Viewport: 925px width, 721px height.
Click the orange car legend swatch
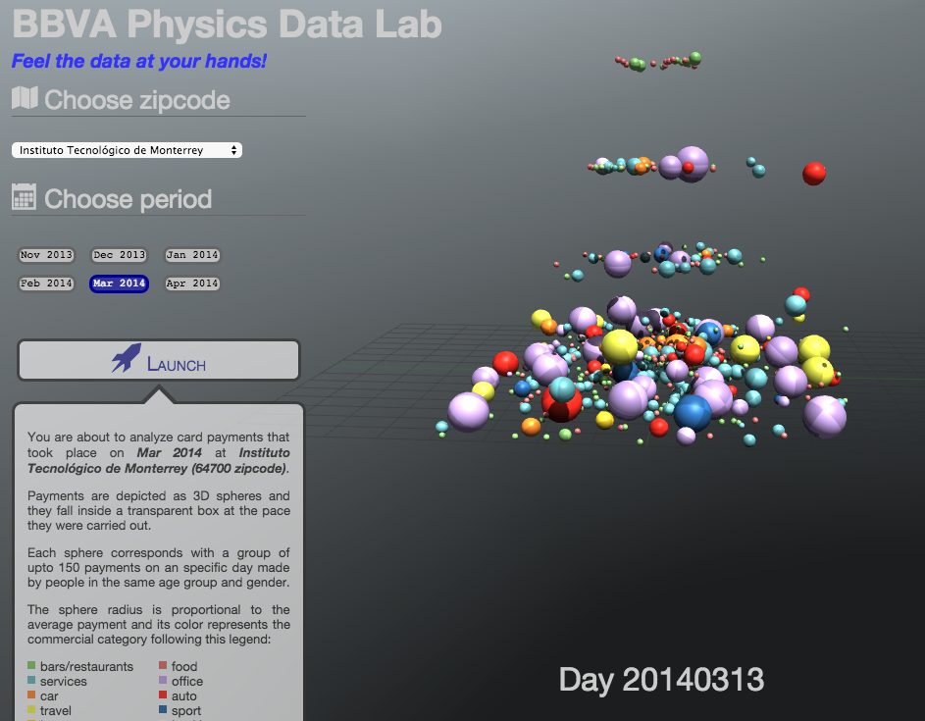point(31,695)
